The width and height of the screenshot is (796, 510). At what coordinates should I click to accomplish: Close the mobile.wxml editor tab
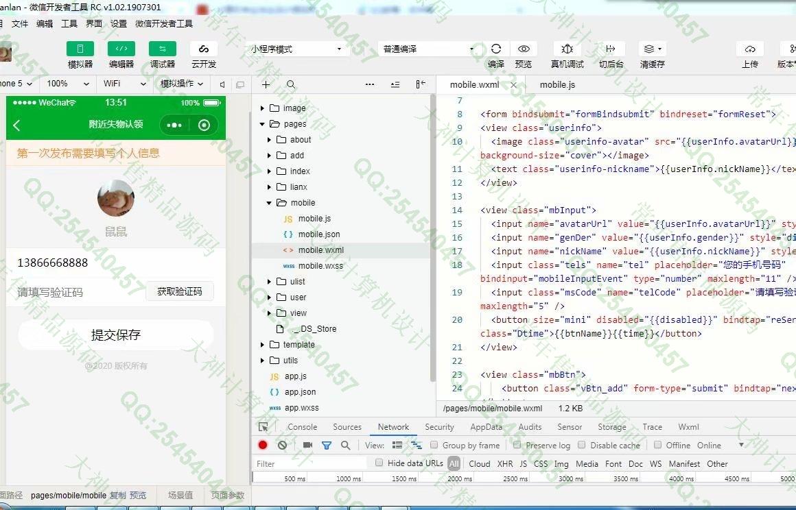(x=513, y=85)
